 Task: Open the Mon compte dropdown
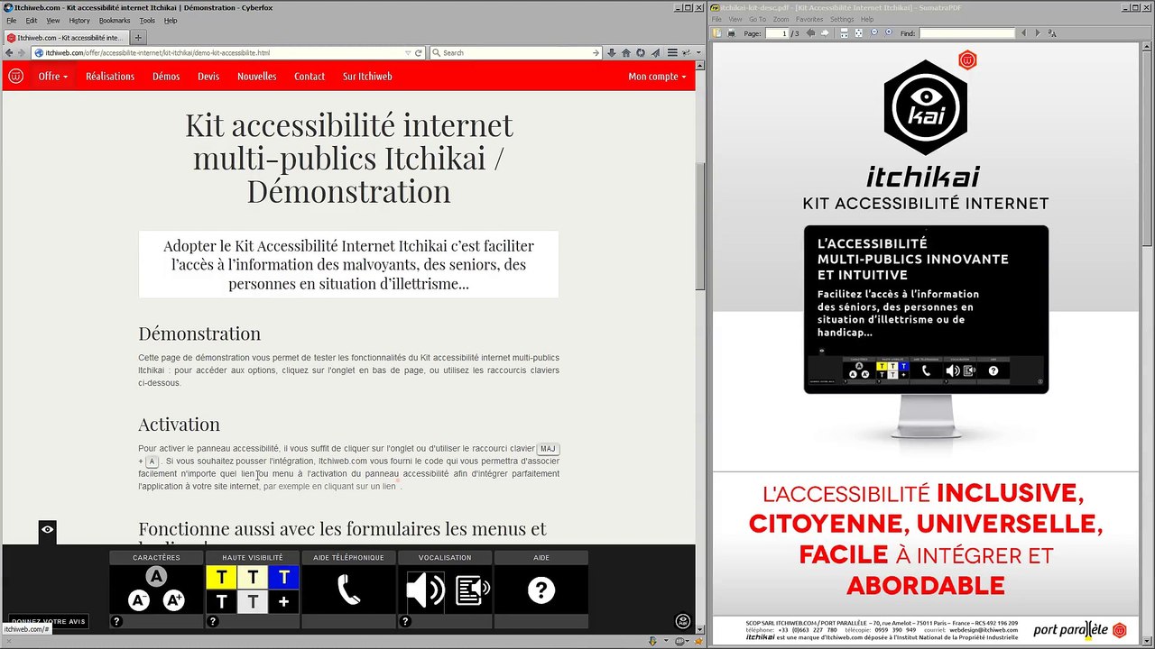657,77
